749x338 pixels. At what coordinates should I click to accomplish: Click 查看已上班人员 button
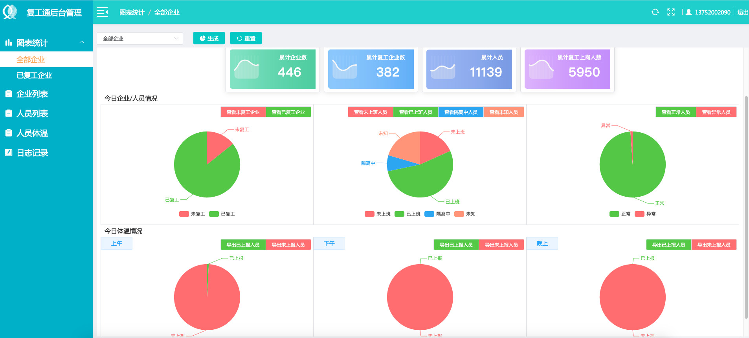416,112
